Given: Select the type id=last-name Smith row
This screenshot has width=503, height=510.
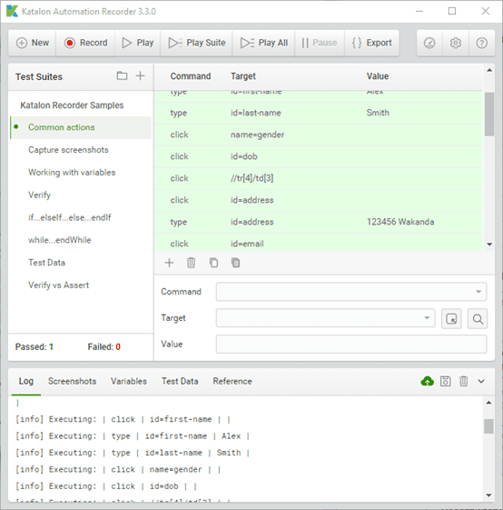Looking at the screenshot, I should point(319,113).
